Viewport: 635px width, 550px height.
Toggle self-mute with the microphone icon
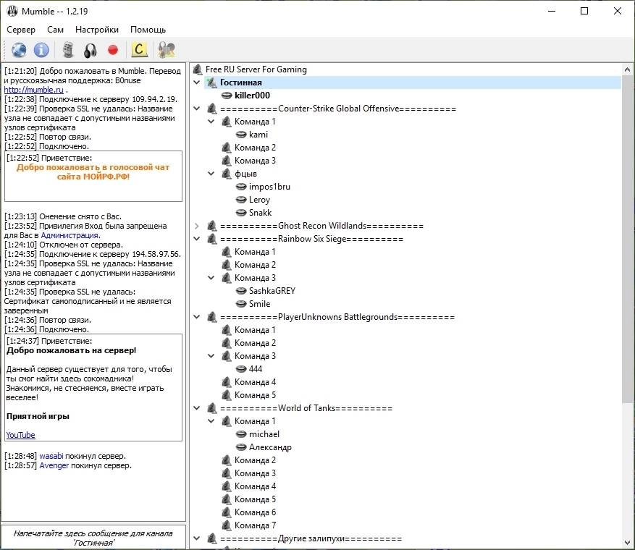[x=68, y=50]
